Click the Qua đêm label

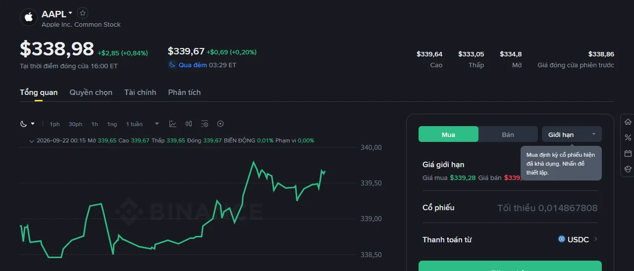(193, 65)
